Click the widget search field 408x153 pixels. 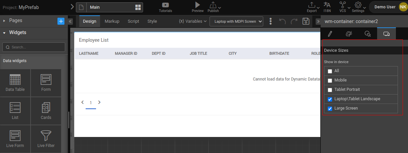34,47
